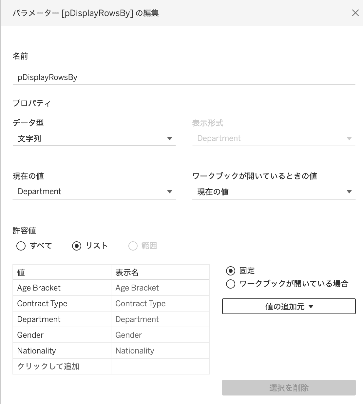This screenshot has height=404, width=363.
Task: Click the Contract Type value cell
Action: click(62, 304)
